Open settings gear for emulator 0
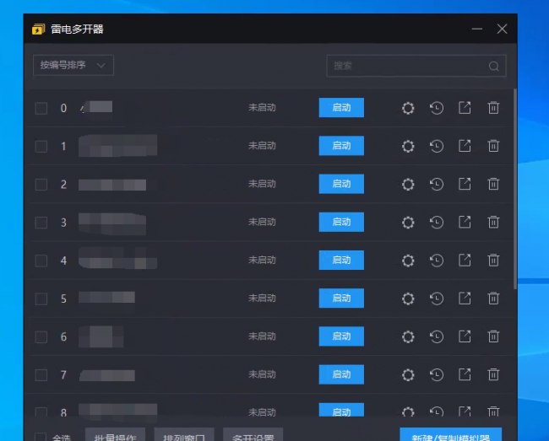 (408, 108)
